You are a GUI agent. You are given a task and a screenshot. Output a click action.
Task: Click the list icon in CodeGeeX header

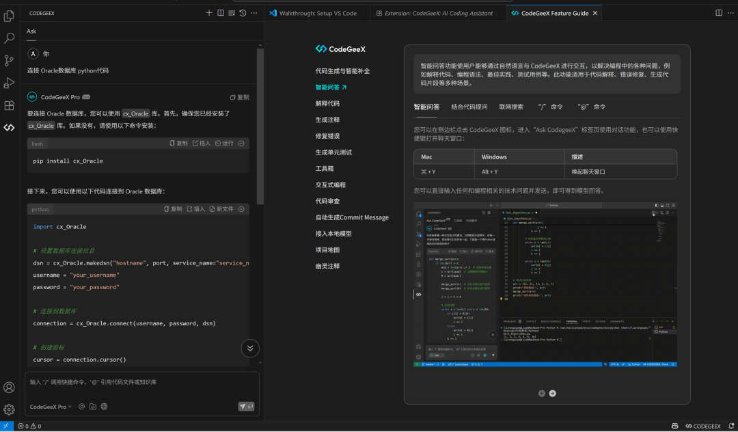point(232,13)
